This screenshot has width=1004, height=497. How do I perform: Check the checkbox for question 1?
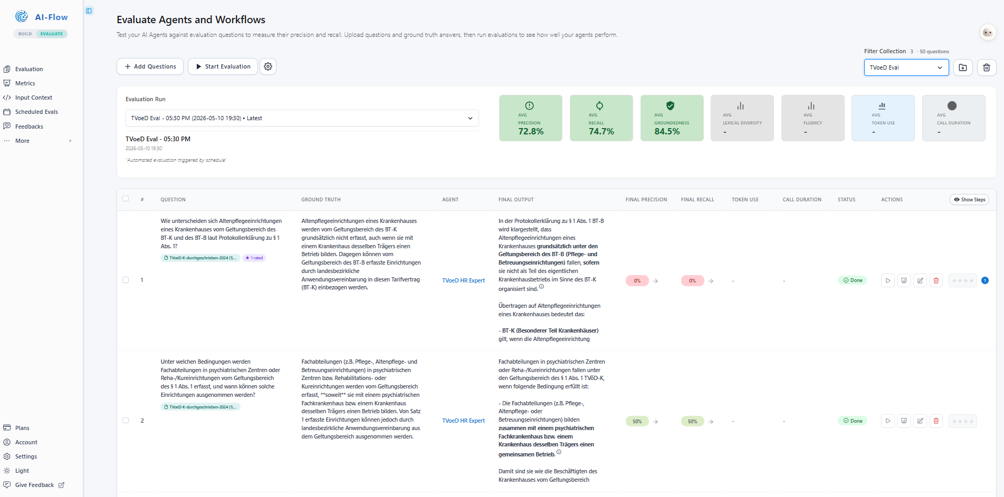[126, 280]
